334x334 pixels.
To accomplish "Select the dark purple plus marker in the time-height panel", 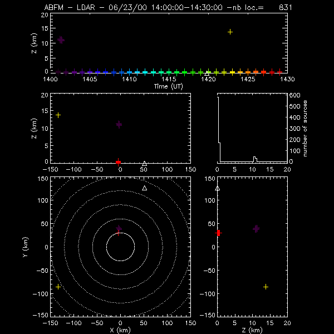I will [x=61, y=40].
